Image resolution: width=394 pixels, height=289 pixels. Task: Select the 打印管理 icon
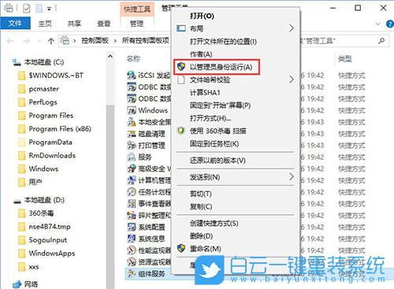tap(132, 146)
